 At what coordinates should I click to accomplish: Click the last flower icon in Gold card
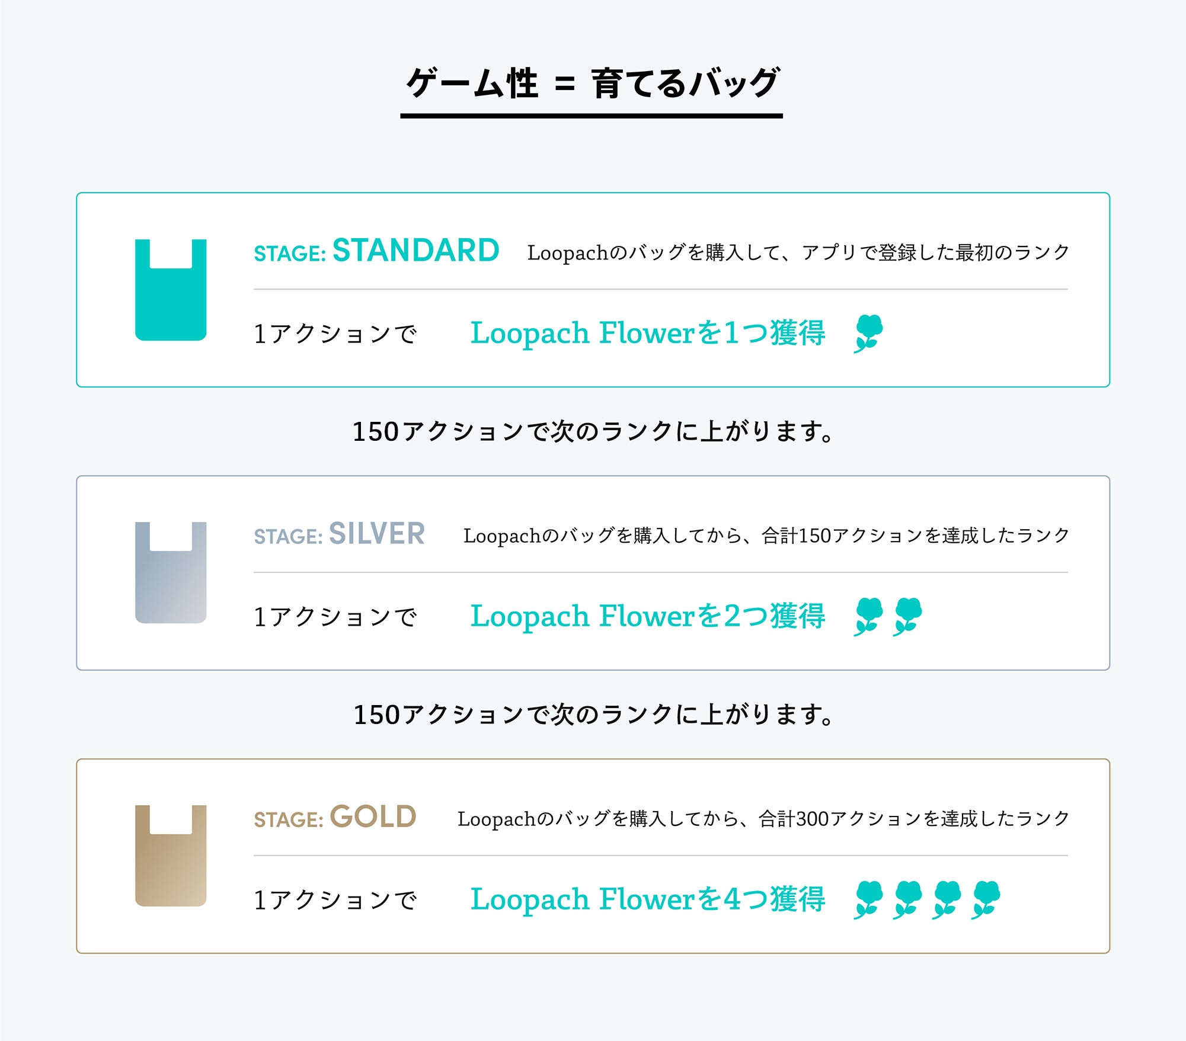point(986,899)
